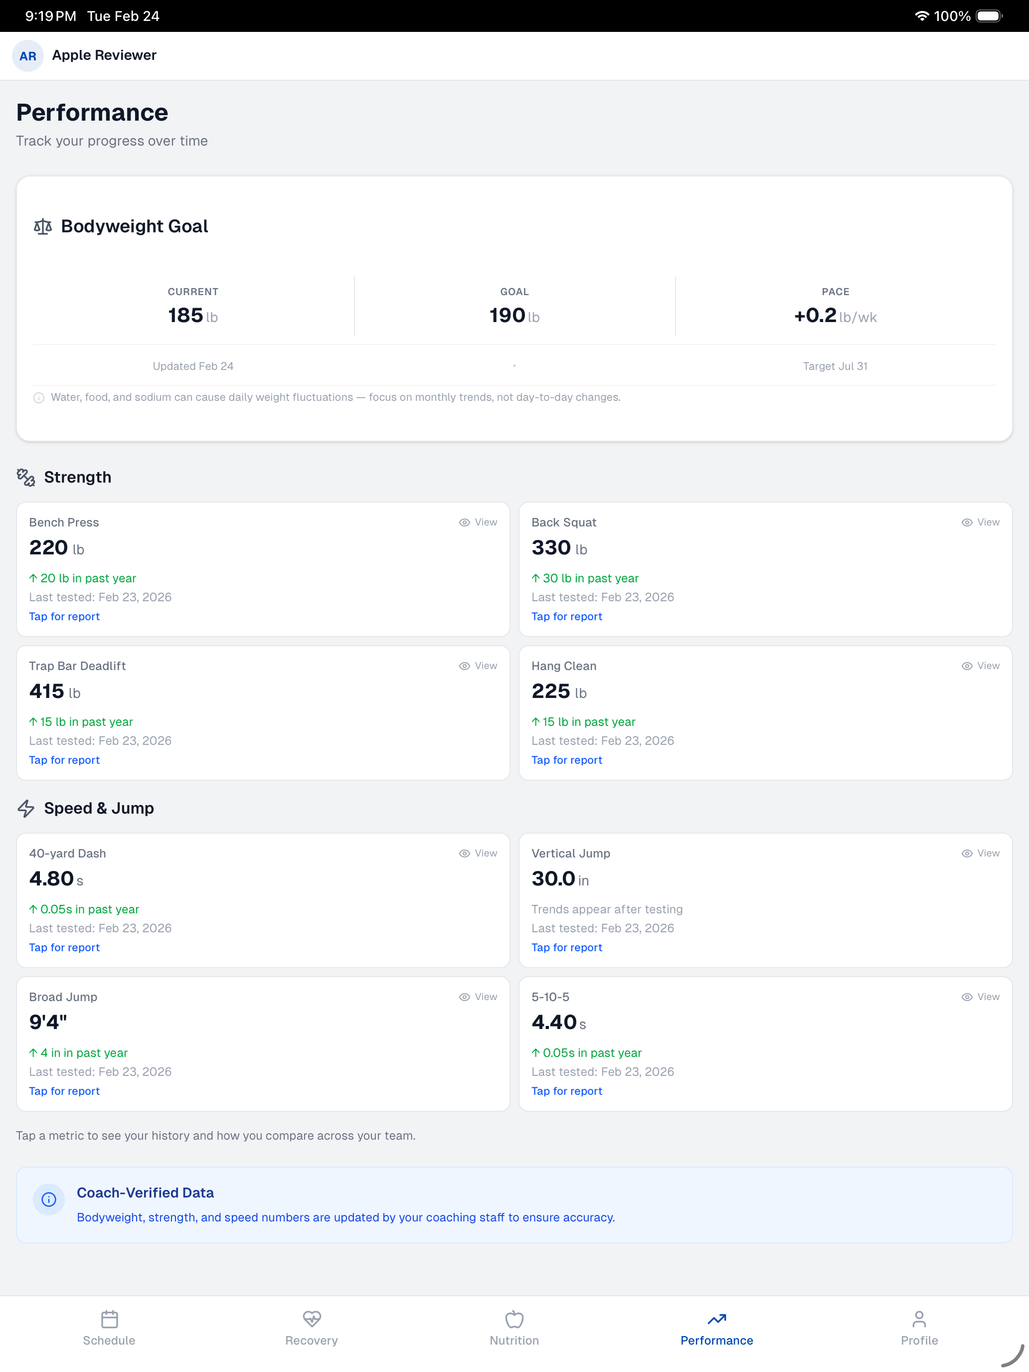Screen dimensions: 1029x1372
Task: Tap the info icon beside weight fluctuation note
Action: 39,397
